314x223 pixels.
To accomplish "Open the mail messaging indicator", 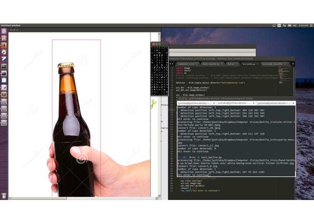I will tap(290, 25).
